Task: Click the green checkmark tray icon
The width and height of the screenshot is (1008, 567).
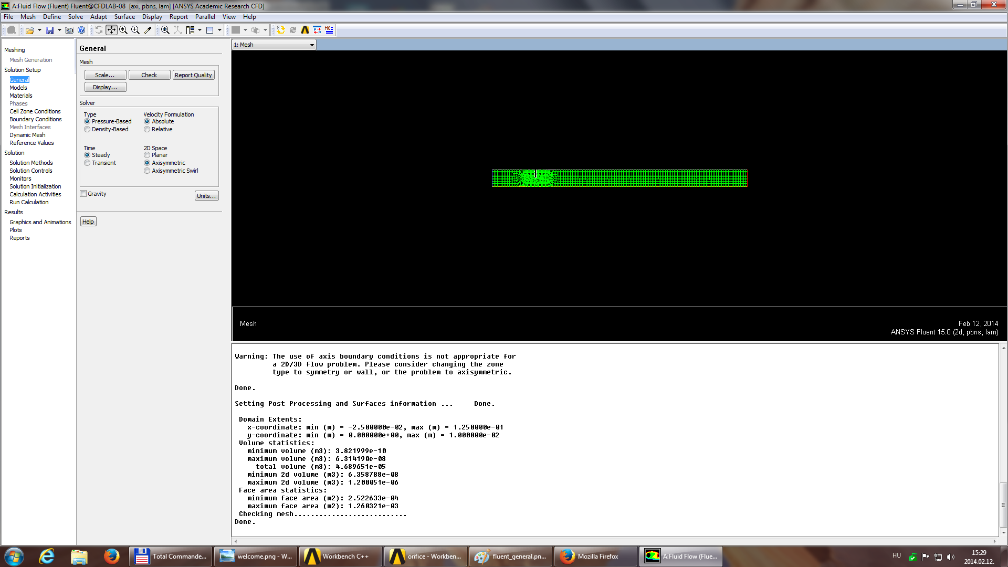Action: point(913,557)
